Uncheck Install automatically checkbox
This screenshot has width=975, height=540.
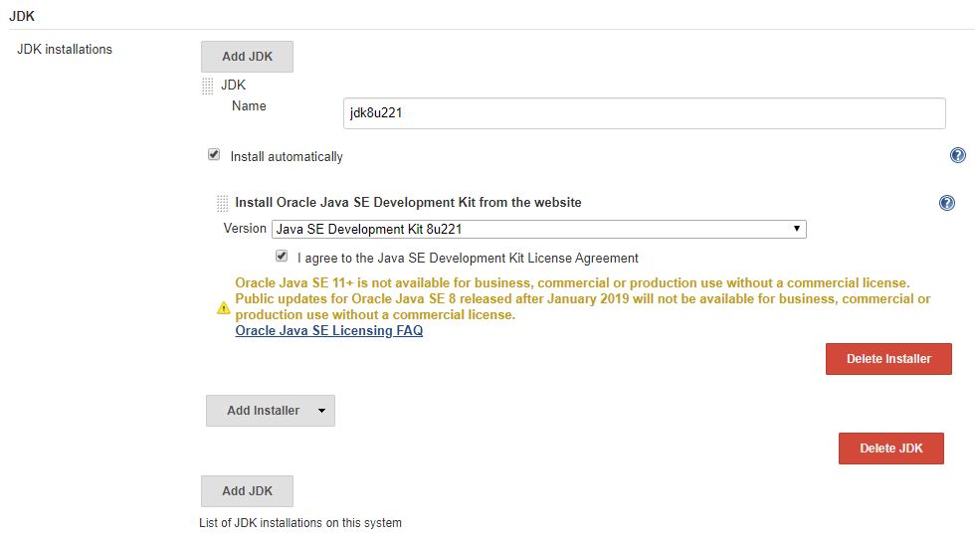click(x=214, y=154)
